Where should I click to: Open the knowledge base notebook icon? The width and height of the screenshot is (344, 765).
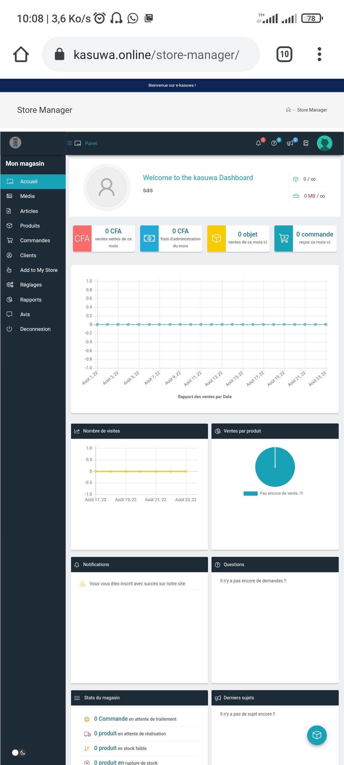click(306, 143)
